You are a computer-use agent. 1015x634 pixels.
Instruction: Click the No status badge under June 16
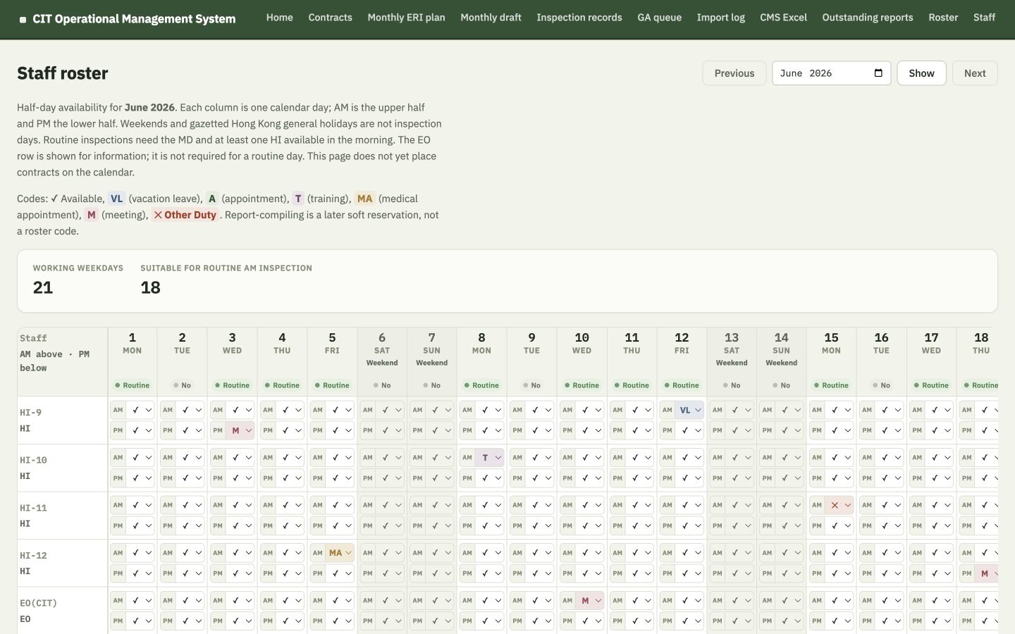[881, 385]
